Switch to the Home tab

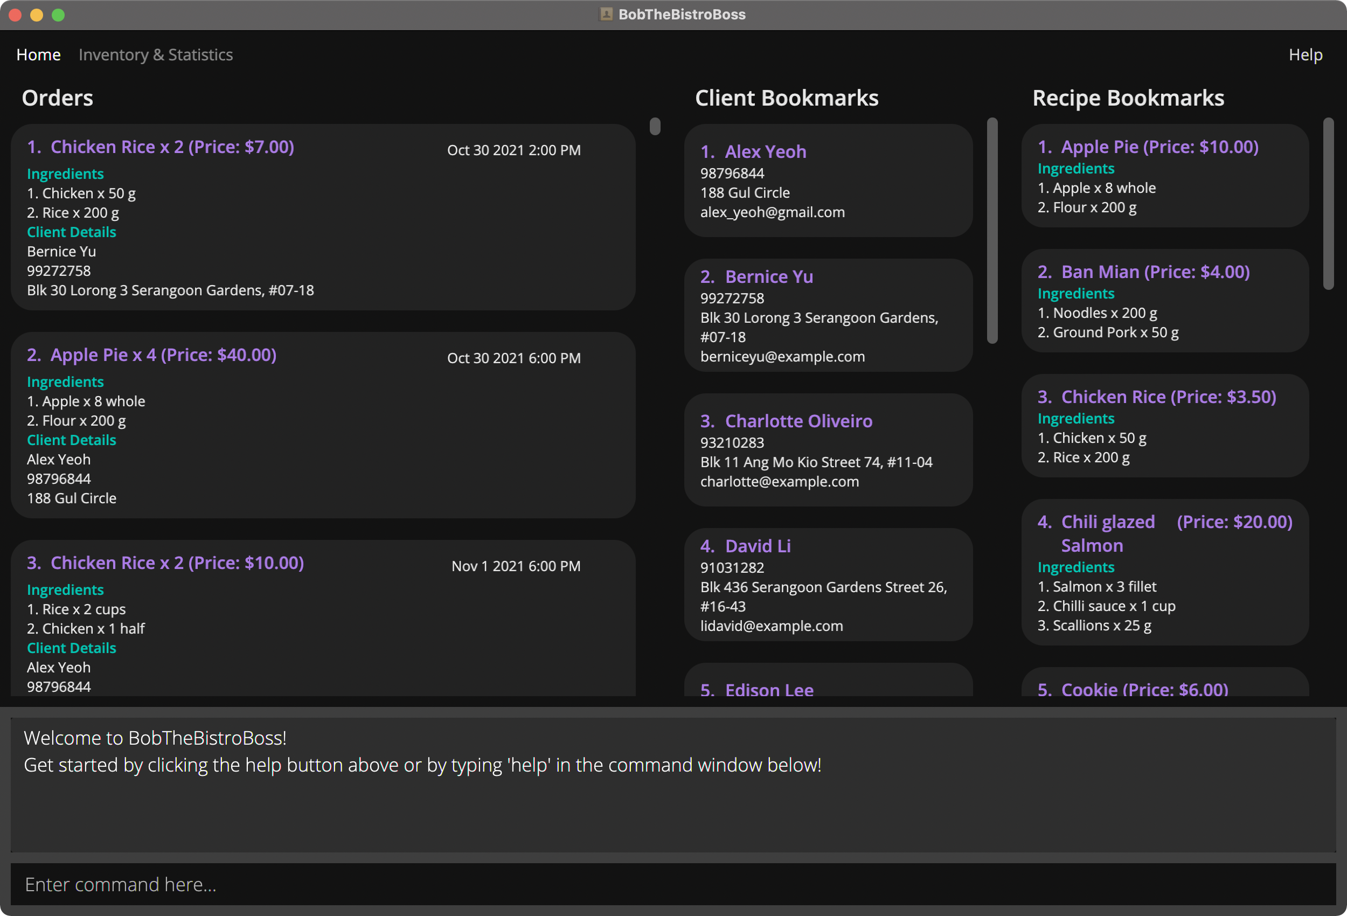[38, 54]
